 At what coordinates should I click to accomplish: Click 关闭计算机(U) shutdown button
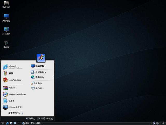[x=45, y=118]
